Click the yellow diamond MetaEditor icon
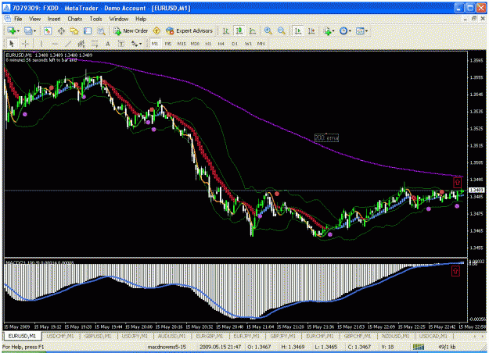The height and width of the screenshot is (353, 489). coord(156,30)
